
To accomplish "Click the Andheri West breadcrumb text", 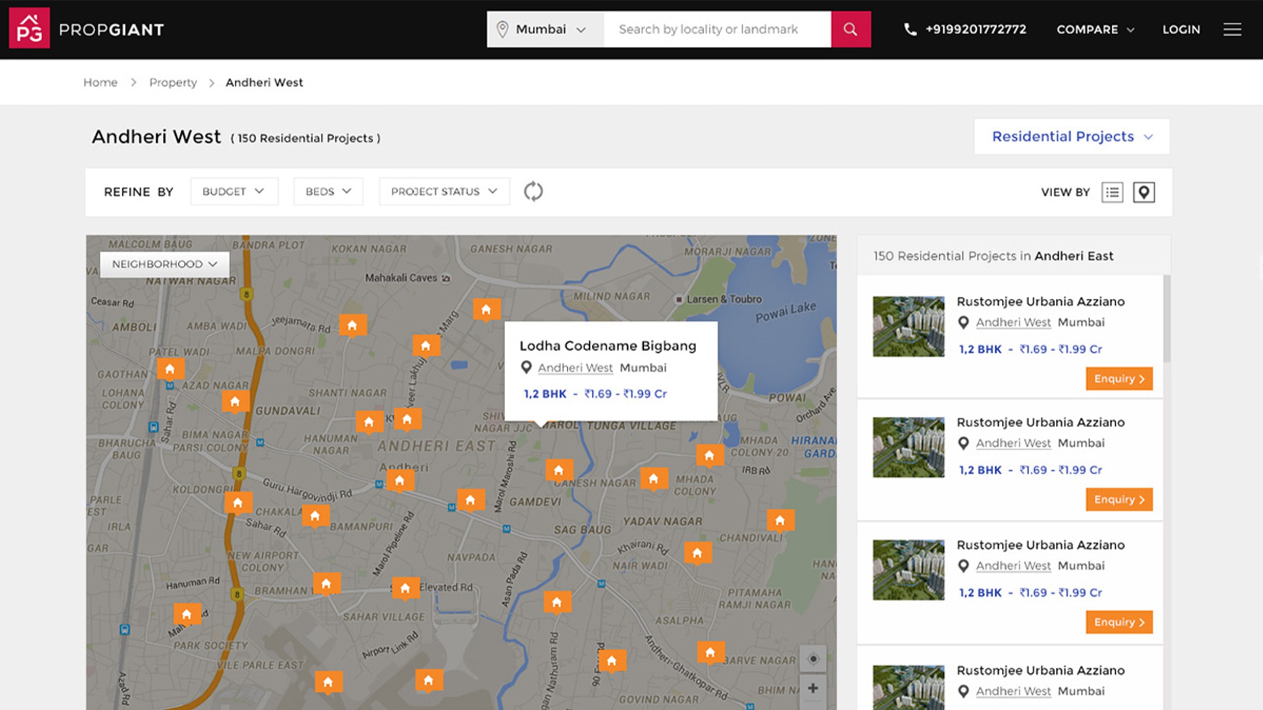I will 264,82.
